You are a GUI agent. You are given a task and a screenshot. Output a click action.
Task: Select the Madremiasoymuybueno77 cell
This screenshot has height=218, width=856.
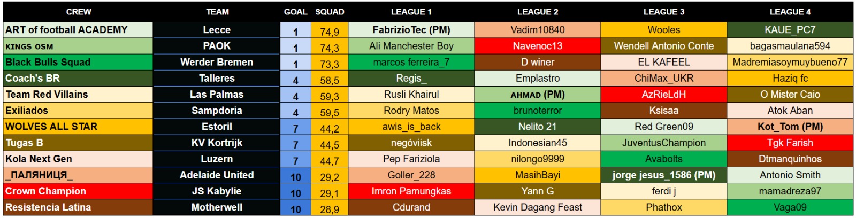tap(790, 62)
